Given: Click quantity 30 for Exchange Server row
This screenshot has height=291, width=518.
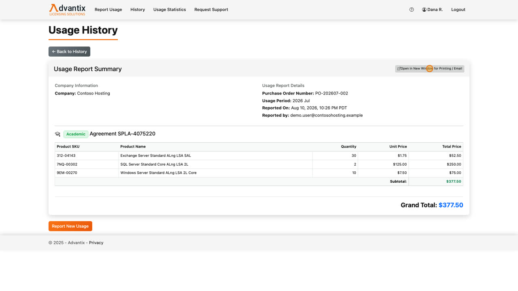Looking at the screenshot, I should [x=354, y=156].
